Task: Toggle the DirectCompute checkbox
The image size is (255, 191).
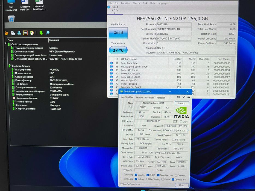Action: click(x=158, y=175)
